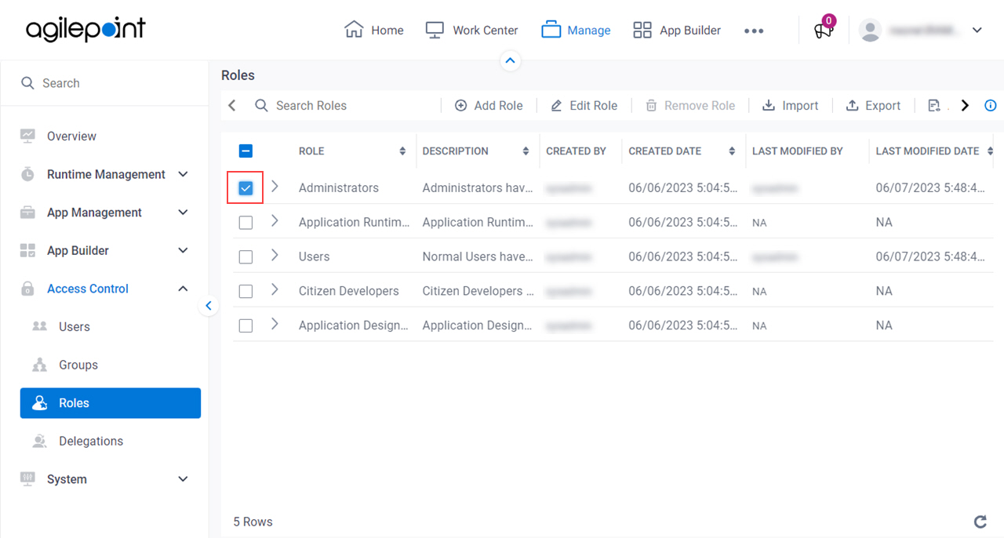Click the Created By column header
Viewport: 1004px width, 538px height.
[x=577, y=151]
